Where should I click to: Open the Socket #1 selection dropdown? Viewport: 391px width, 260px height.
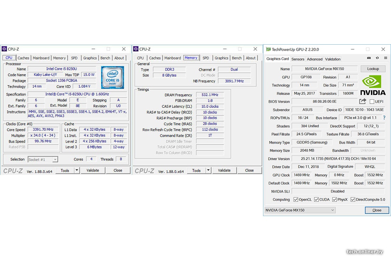point(43,160)
